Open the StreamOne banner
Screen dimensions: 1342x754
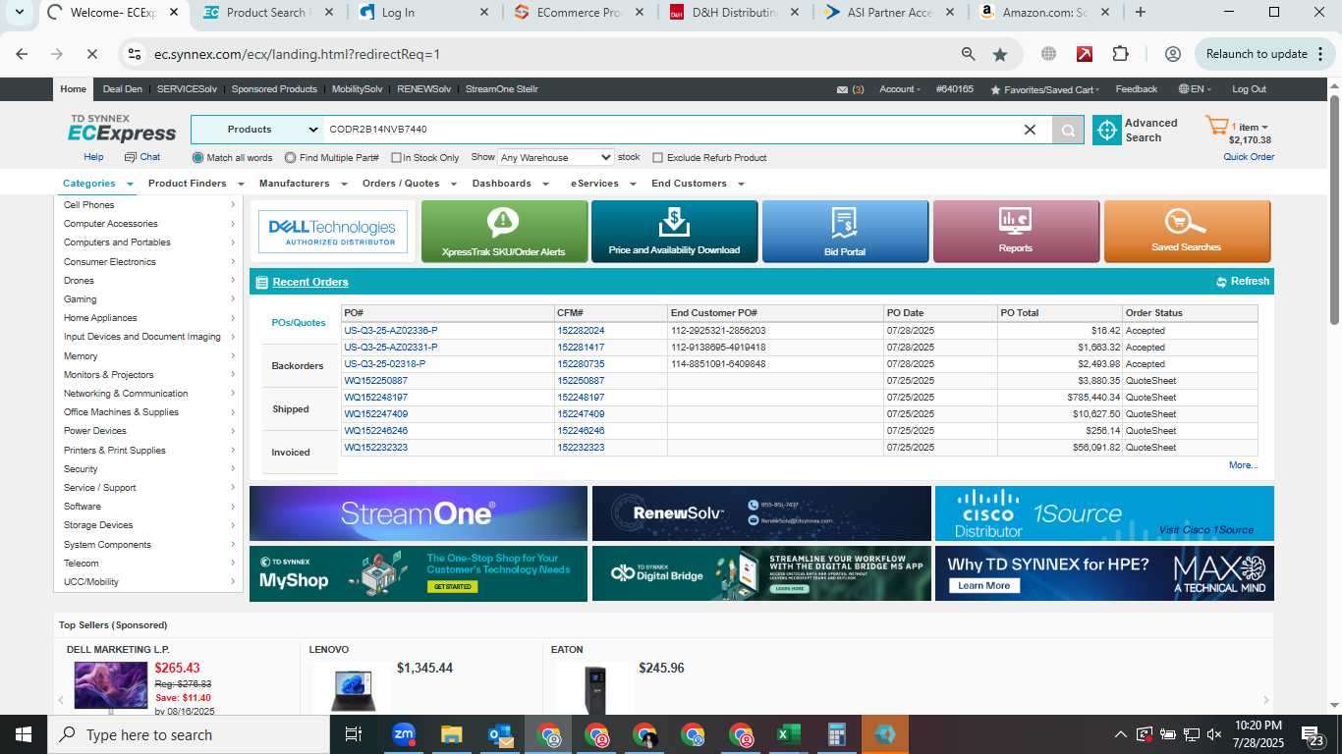[419, 513]
